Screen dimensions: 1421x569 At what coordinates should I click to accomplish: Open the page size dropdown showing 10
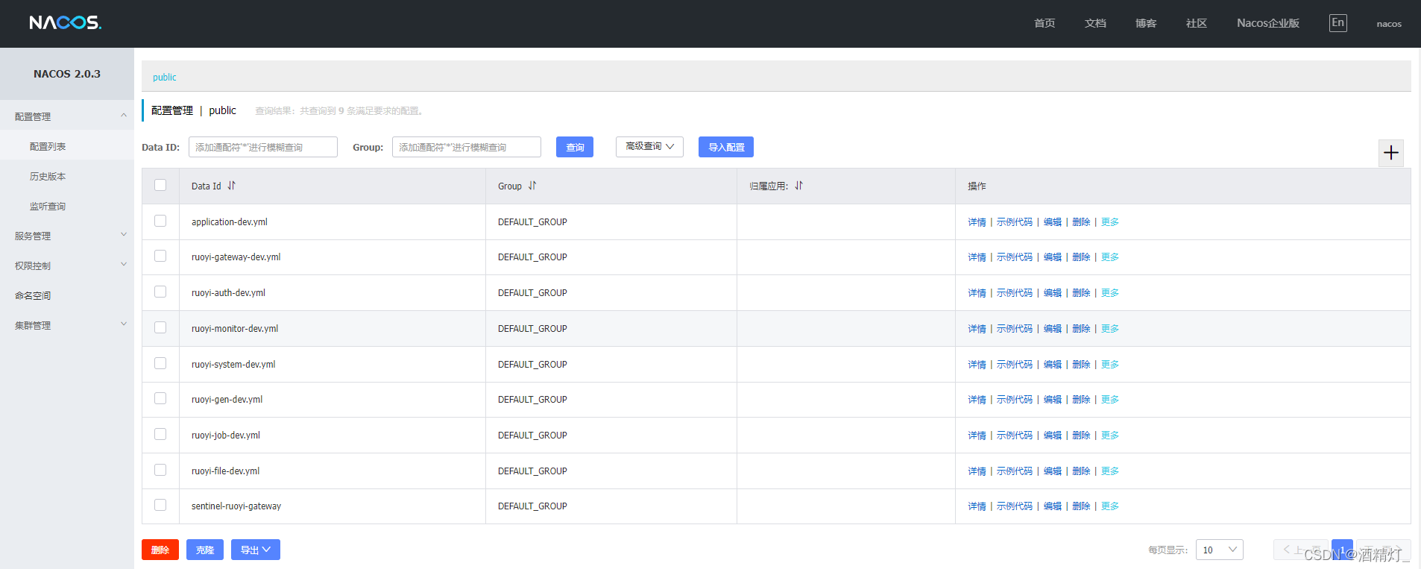pos(1219,550)
